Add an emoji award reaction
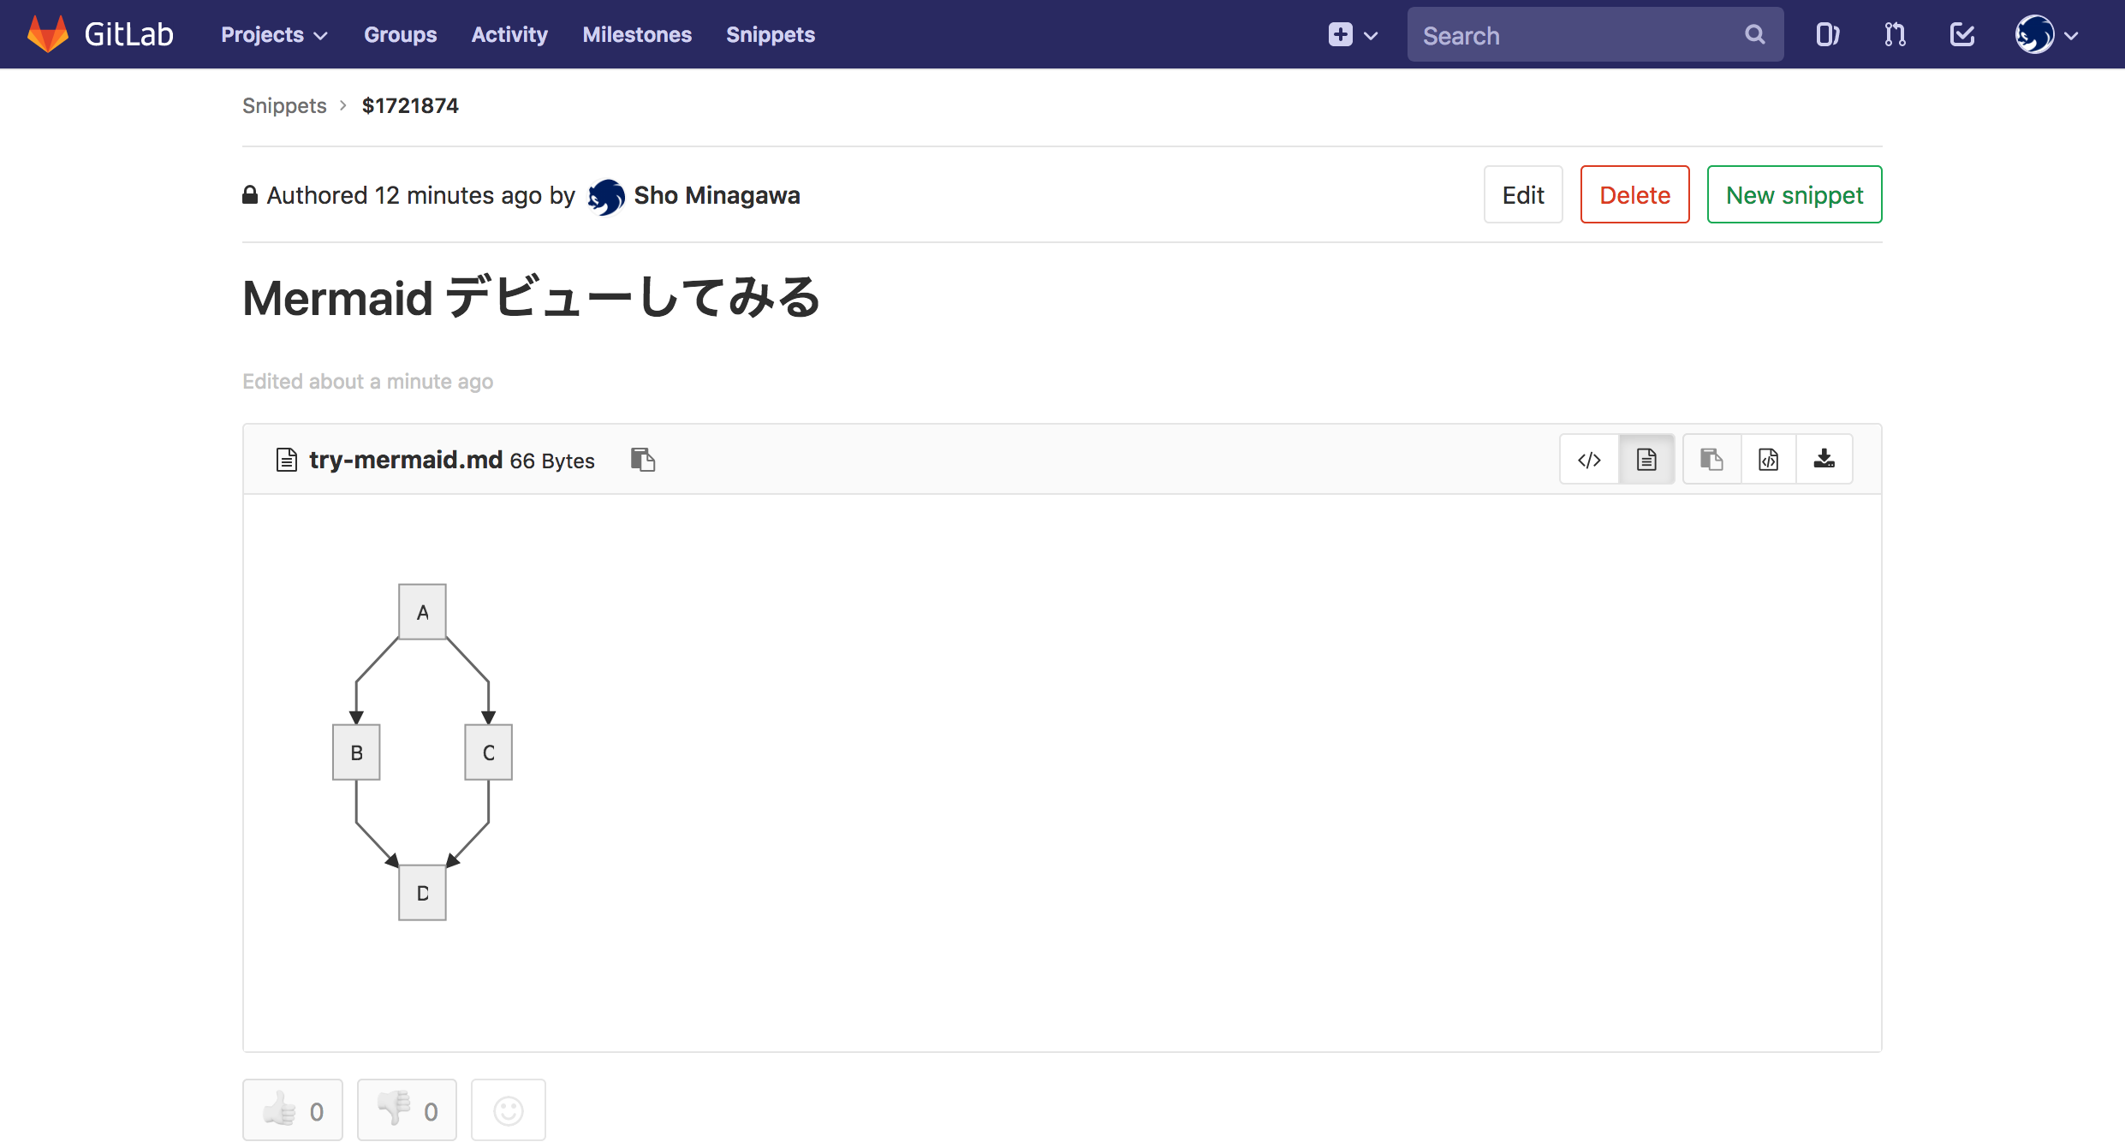The width and height of the screenshot is (2125, 1142). pyautogui.click(x=508, y=1109)
